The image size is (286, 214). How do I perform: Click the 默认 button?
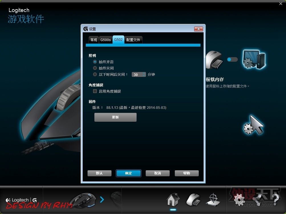coord(100,173)
